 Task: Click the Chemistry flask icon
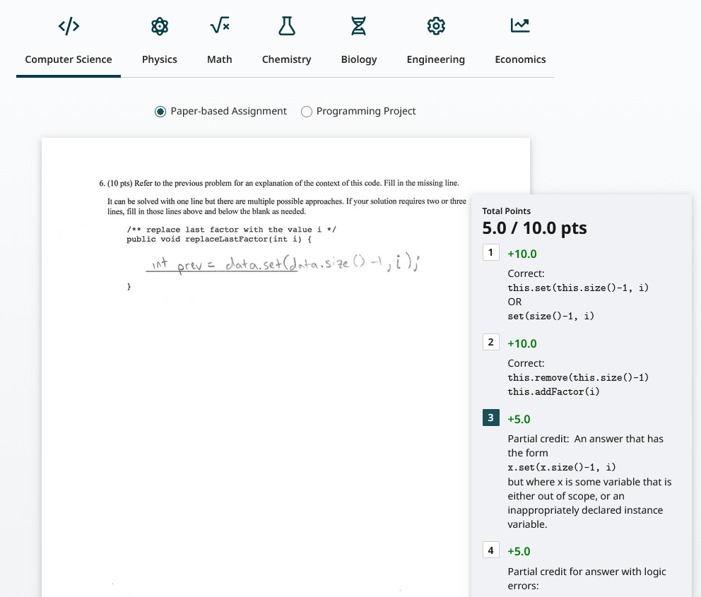pyautogui.click(x=286, y=27)
